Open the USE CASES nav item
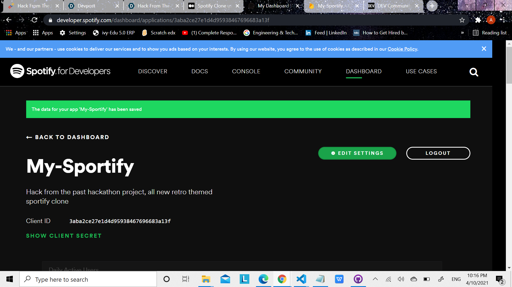The height and width of the screenshot is (287, 512). tap(421, 71)
